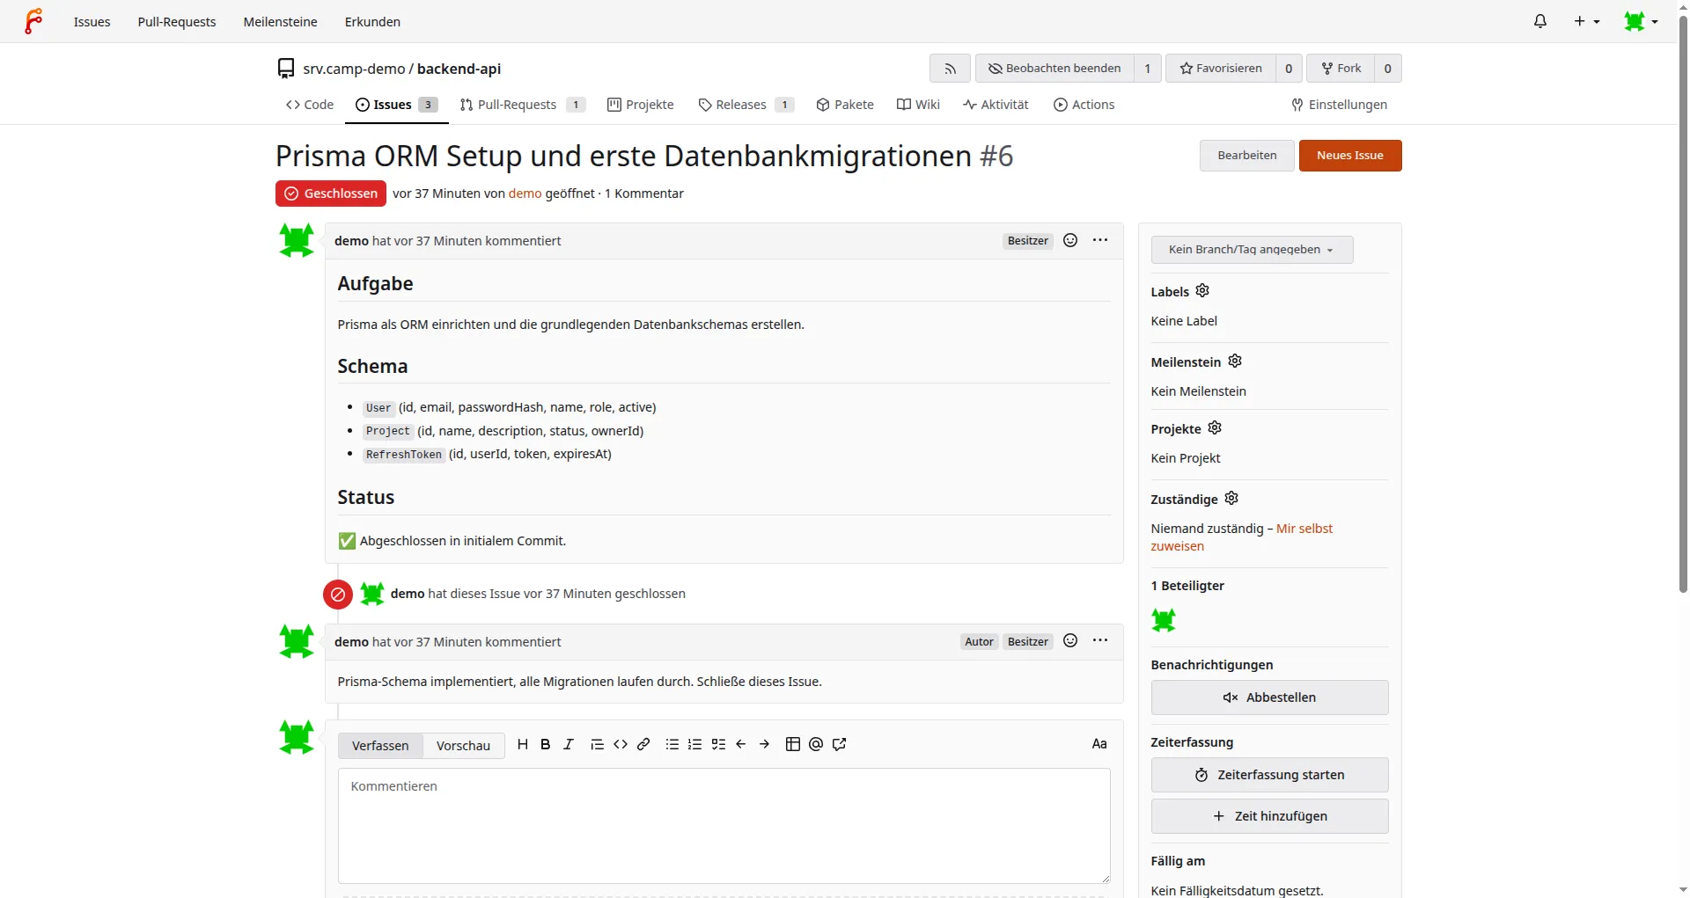
Task: Open the Labels gear settings
Action: coord(1202,291)
